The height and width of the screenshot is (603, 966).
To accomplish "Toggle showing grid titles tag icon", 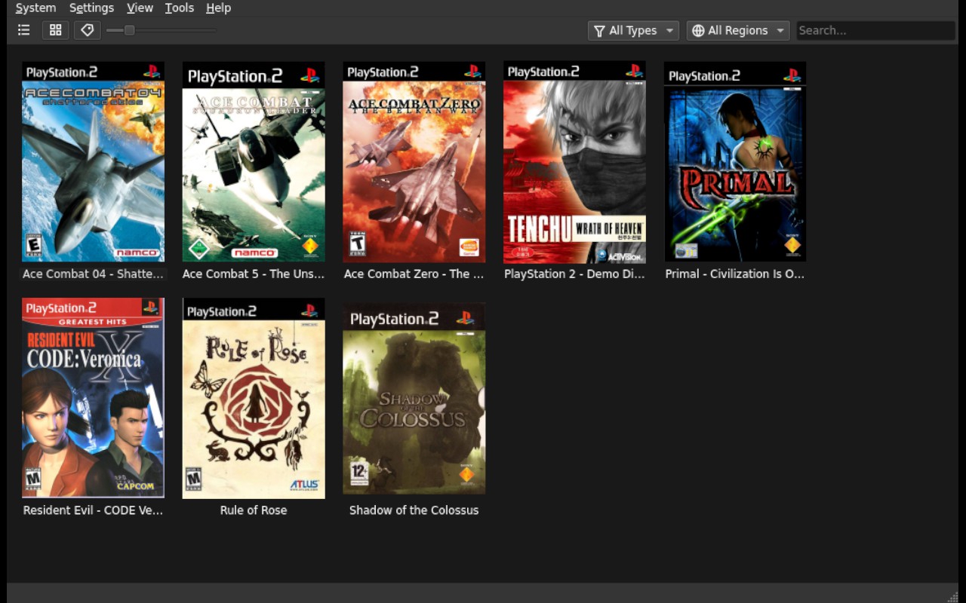I will tap(88, 30).
